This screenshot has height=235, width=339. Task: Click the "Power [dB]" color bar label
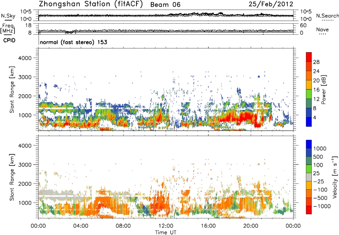click(323, 90)
